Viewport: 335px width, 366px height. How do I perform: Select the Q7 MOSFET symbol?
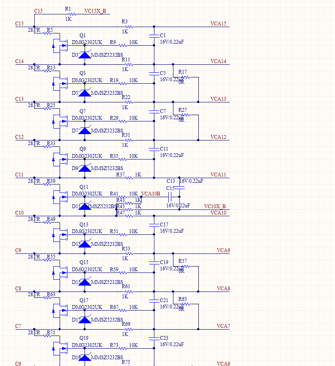pyautogui.click(x=60, y=121)
